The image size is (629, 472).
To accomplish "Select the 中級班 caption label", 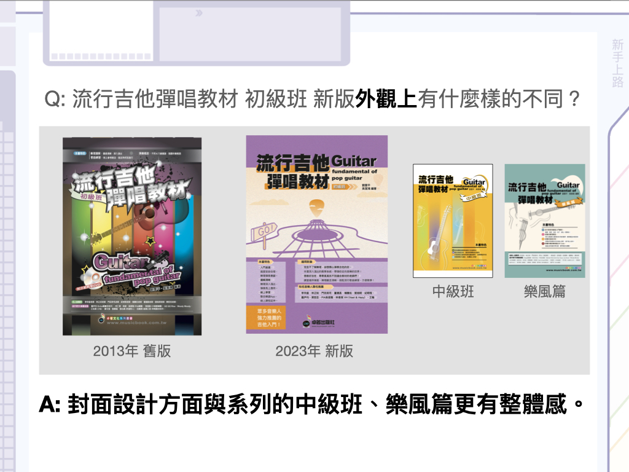I will [x=453, y=291].
